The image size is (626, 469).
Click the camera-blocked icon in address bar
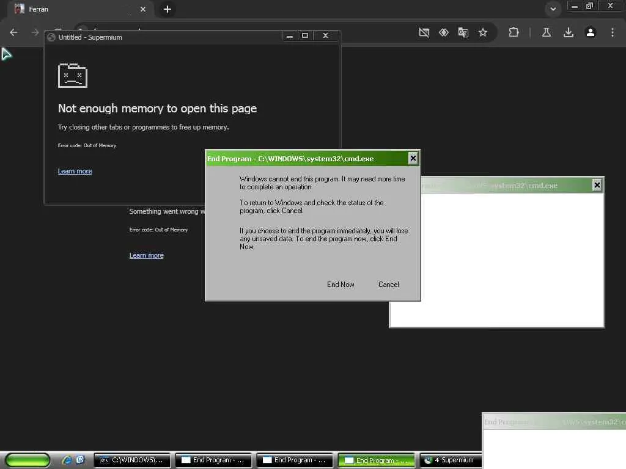point(424,32)
